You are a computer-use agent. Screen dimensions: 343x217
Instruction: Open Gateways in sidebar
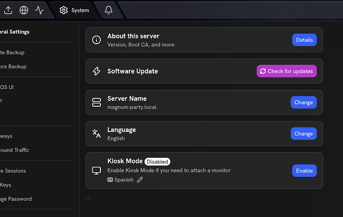[x=6, y=136]
